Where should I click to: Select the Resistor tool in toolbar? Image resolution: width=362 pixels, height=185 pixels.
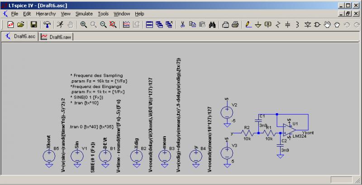tap(278, 25)
